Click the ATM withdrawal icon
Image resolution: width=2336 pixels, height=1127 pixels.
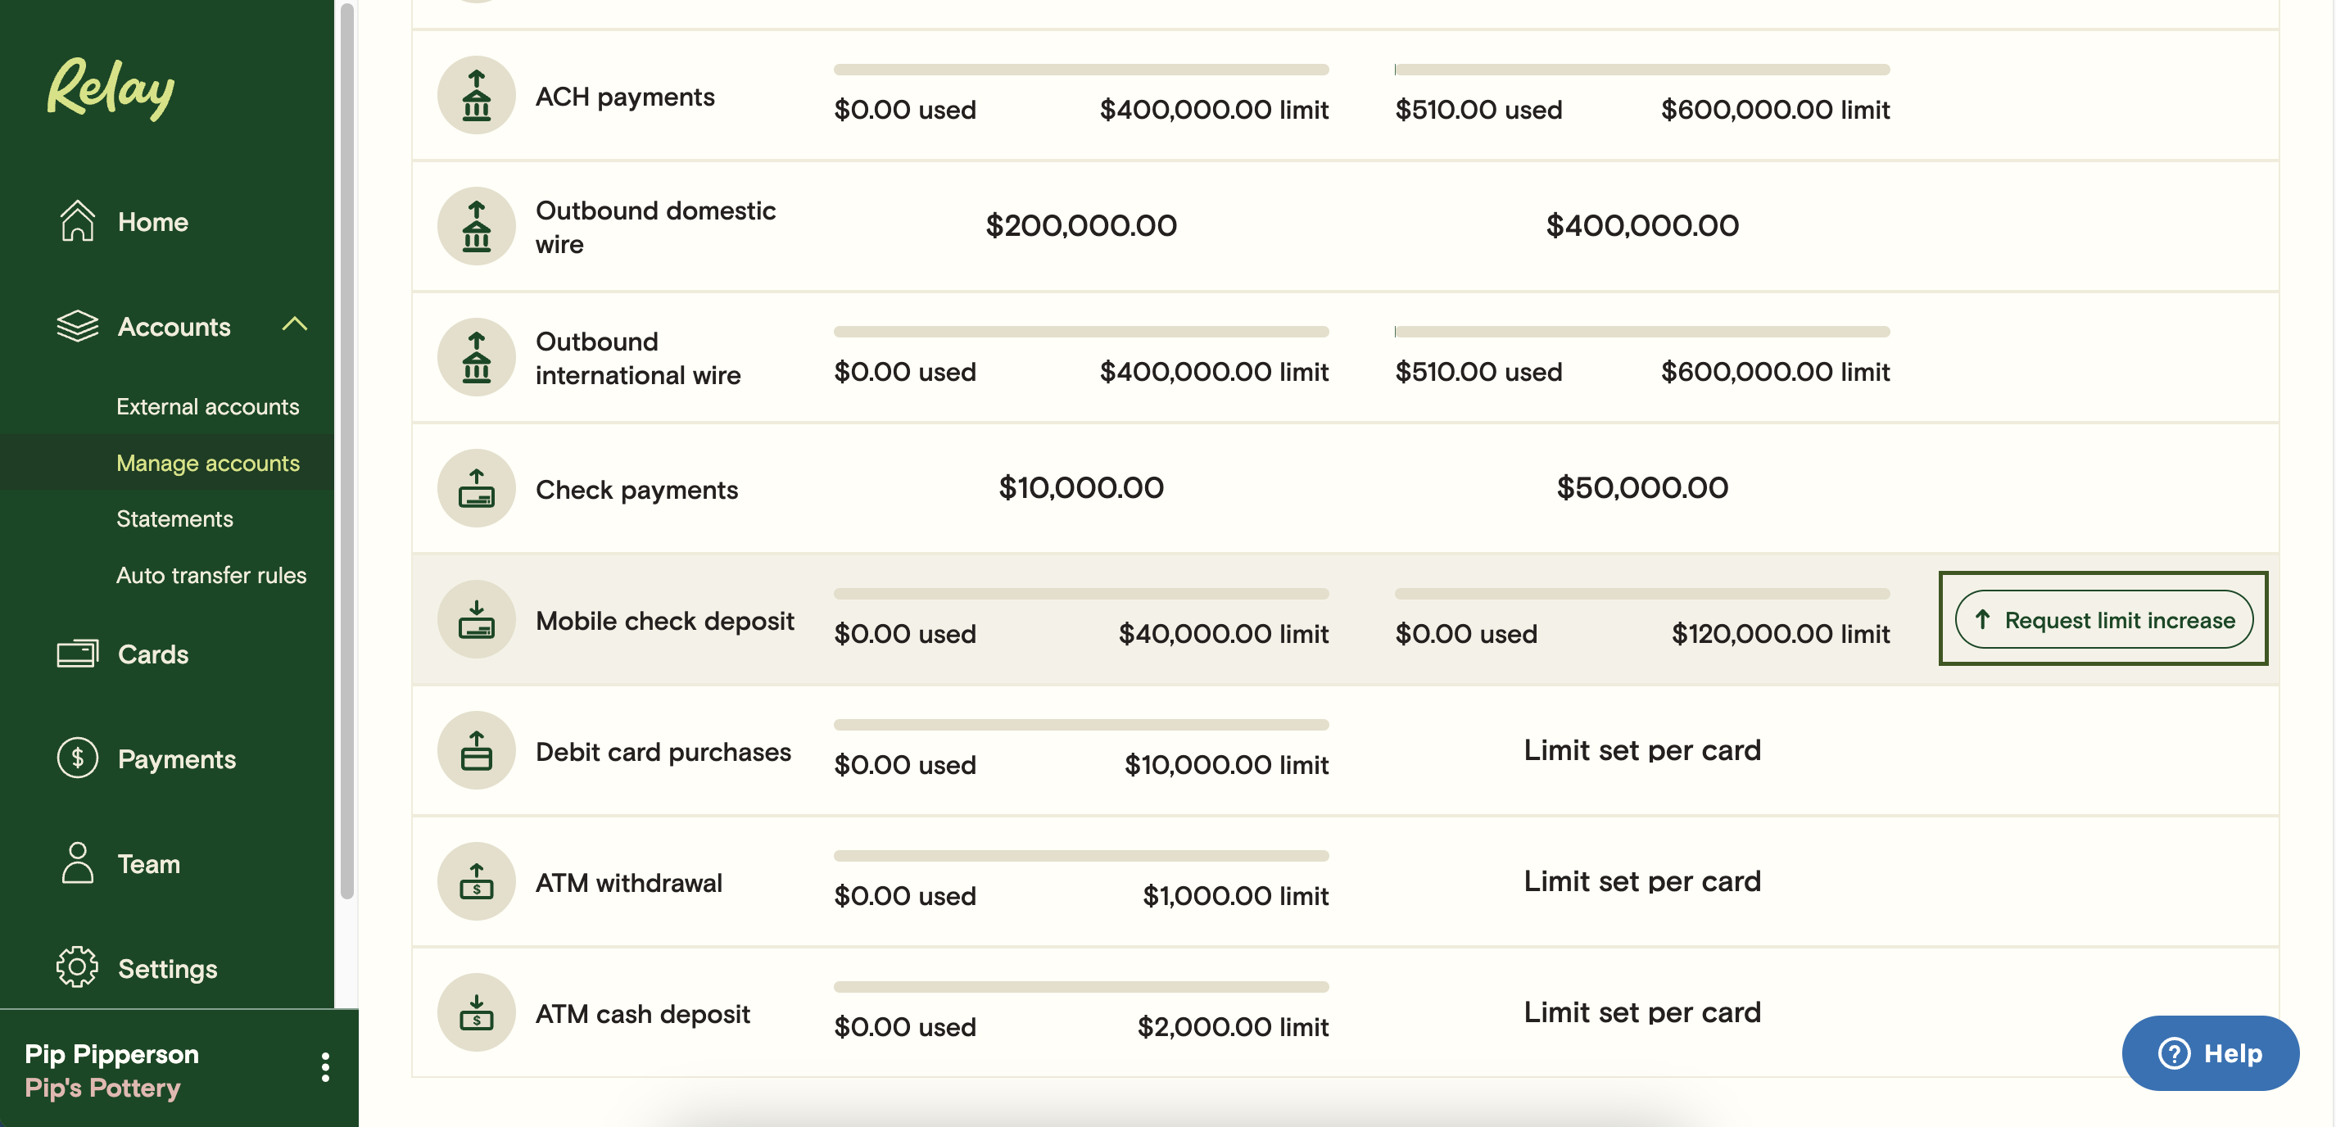tap(476, 881)
